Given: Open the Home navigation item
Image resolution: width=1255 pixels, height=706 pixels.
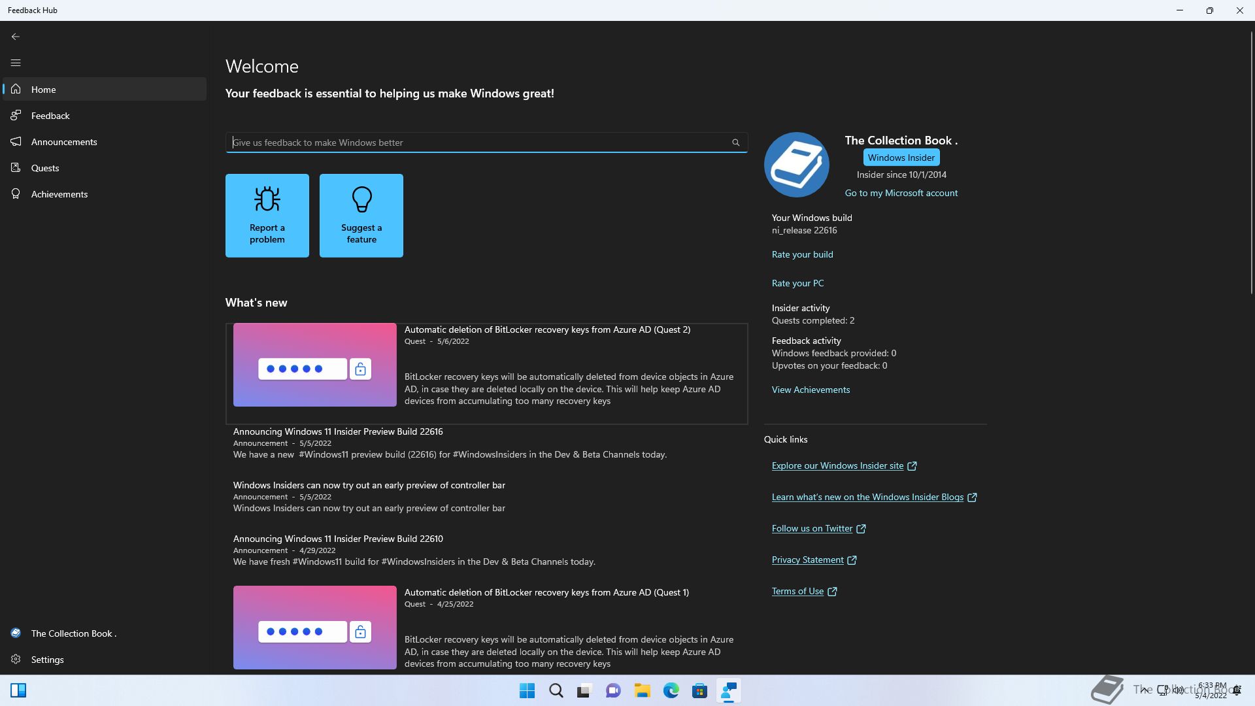Looking at the screenshot, I should click(105, 90).
